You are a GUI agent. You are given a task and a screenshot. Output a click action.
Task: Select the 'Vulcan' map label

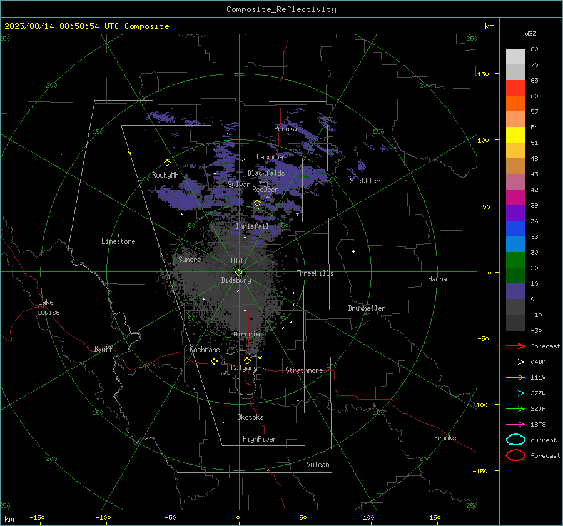pyautogui.click(x=318, y=465)
